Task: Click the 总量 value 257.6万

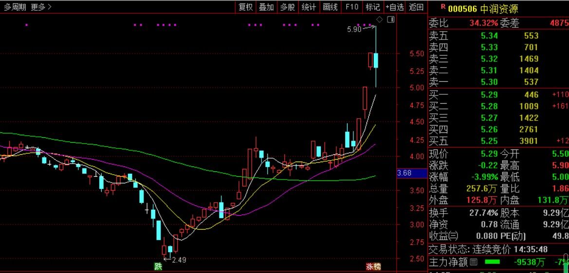Action: click(x=482, y=189)
